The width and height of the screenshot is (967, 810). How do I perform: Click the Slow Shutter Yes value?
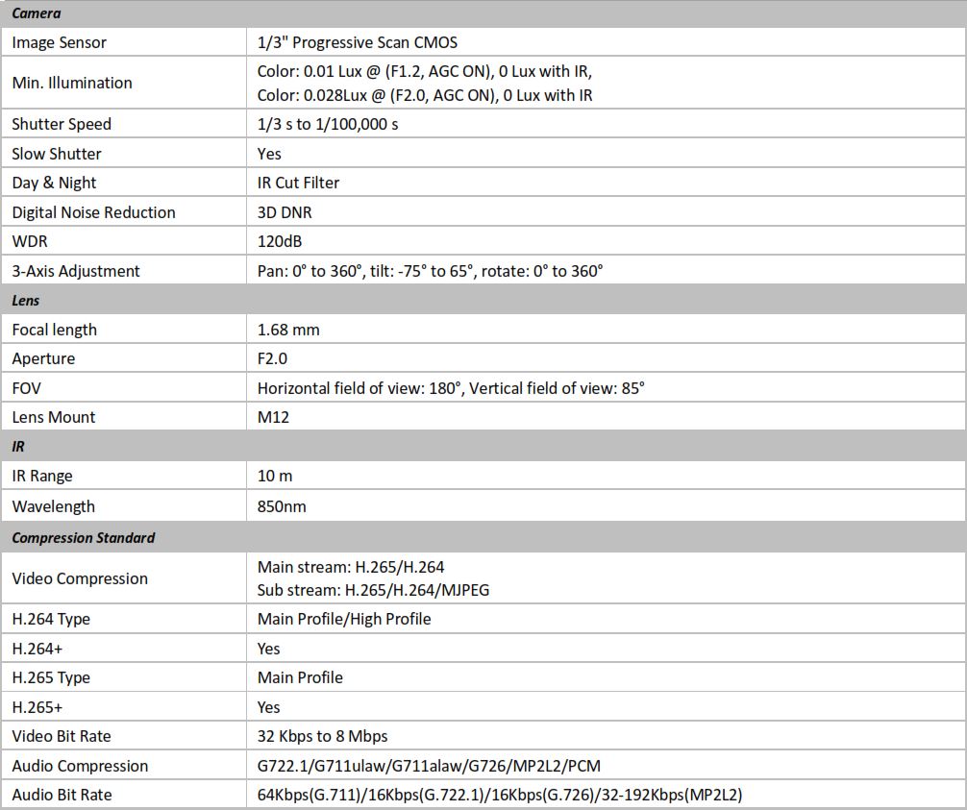pyautogui.click(x=269, y=154)
